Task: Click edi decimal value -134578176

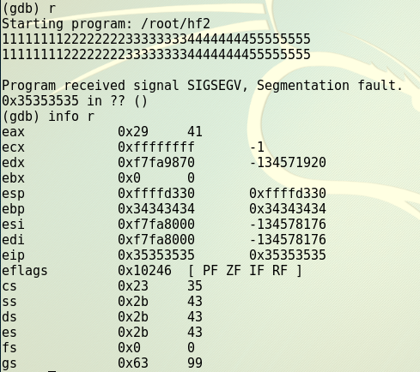Action: pos(288,240)
